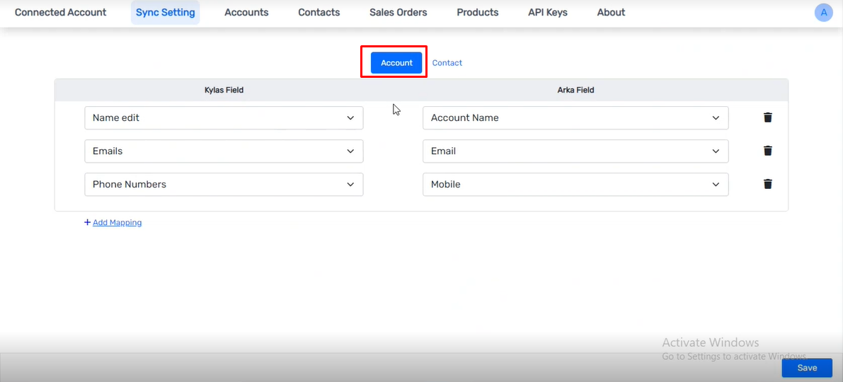Viewport: 843px width, 382px height.
Task: Expand the Account Name Arka dropdown
Action: (575, 117)
